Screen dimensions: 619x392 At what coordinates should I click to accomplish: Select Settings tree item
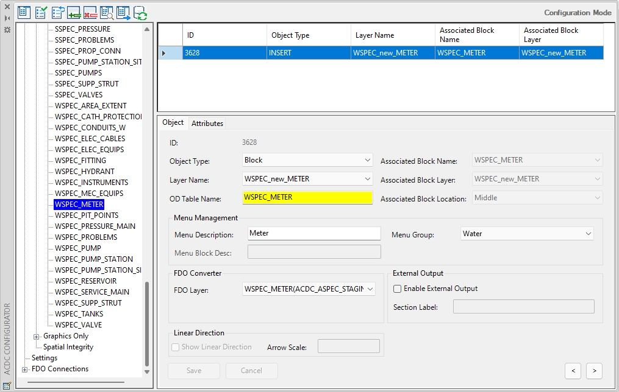coord(44,358)
